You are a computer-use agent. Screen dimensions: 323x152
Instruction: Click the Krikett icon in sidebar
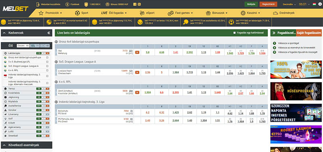click(x=5, y=123)
